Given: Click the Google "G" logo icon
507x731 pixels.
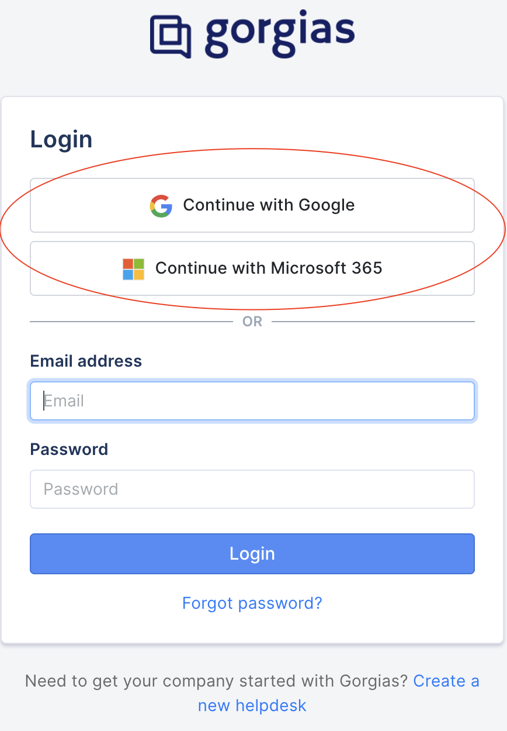Looking at the screenshot, I should click(161, 206).
